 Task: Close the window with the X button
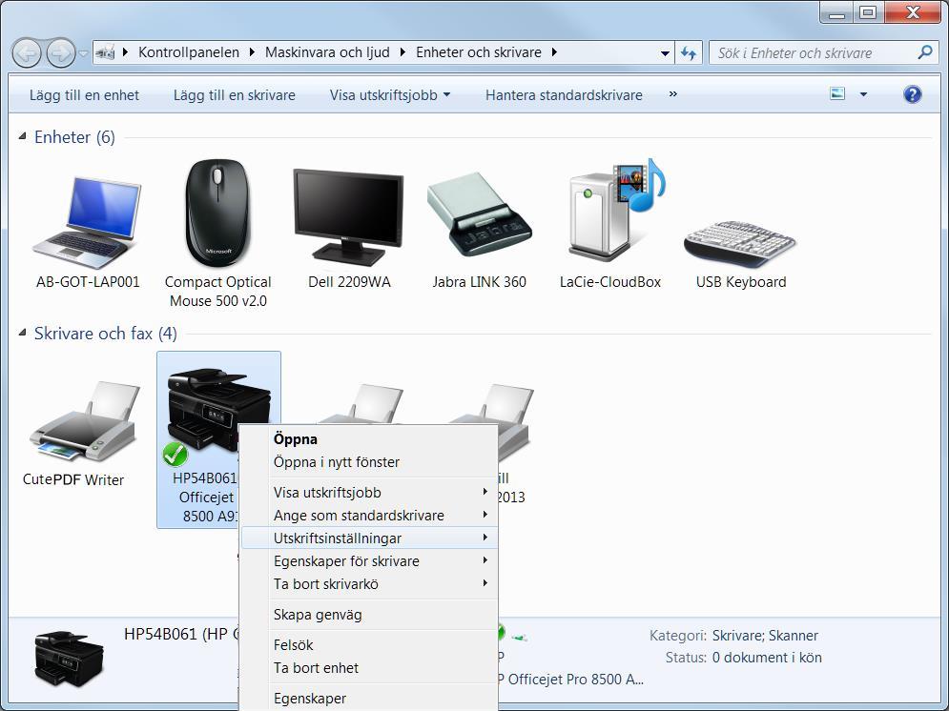[x=913, y=11]
